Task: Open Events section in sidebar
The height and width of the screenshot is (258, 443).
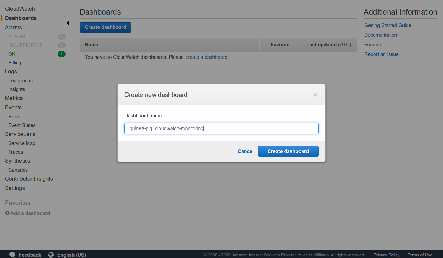Action: [13, 108]
